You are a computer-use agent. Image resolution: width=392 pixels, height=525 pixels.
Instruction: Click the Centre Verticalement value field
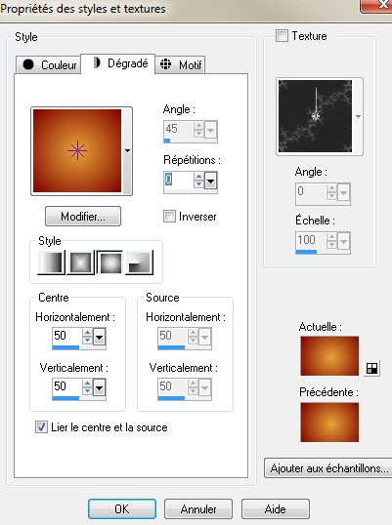coord(66,386)
